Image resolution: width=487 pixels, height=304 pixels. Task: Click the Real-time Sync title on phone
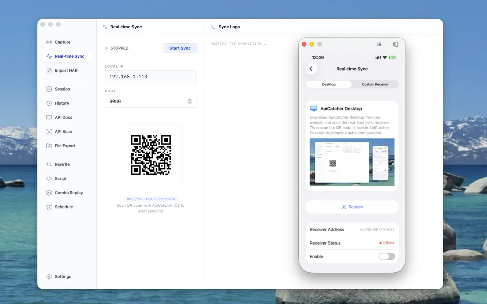point(352,69)
